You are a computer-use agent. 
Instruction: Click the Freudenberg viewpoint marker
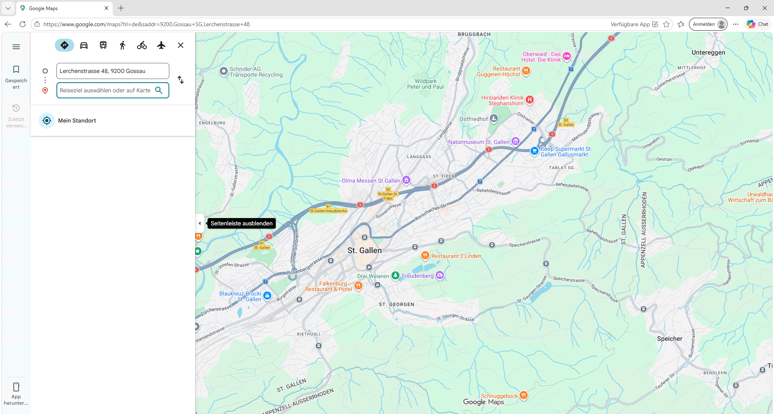pos(440,275)
